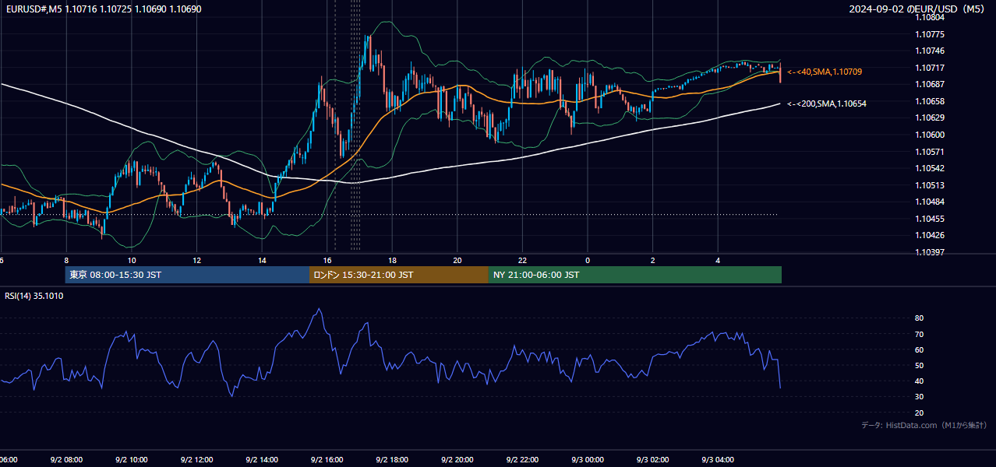The width and height of the screenshot is (996, 467).
Task: Click the RSI scale value 50
Action: tap(920, 365)
